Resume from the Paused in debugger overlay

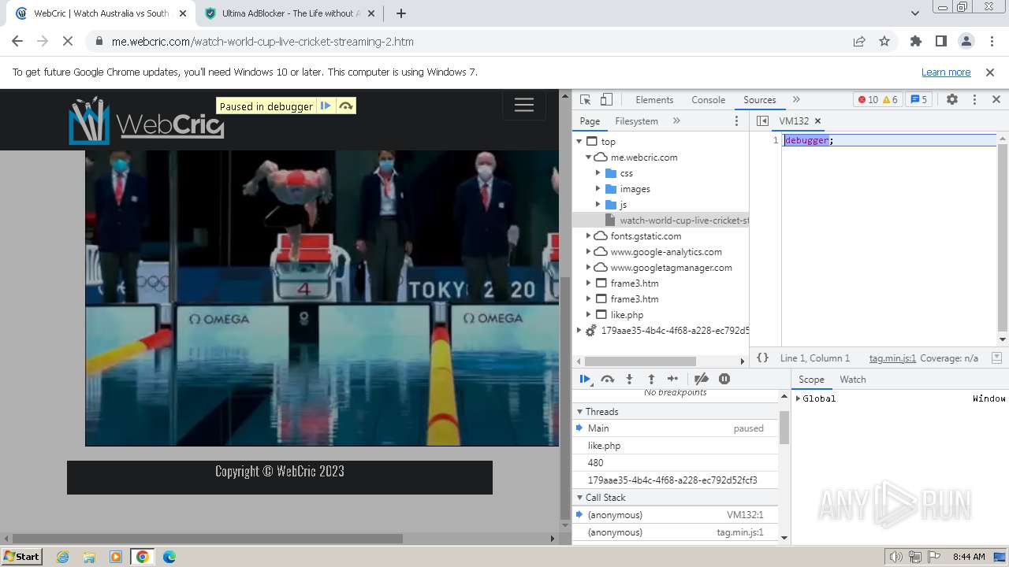(326, 106)
